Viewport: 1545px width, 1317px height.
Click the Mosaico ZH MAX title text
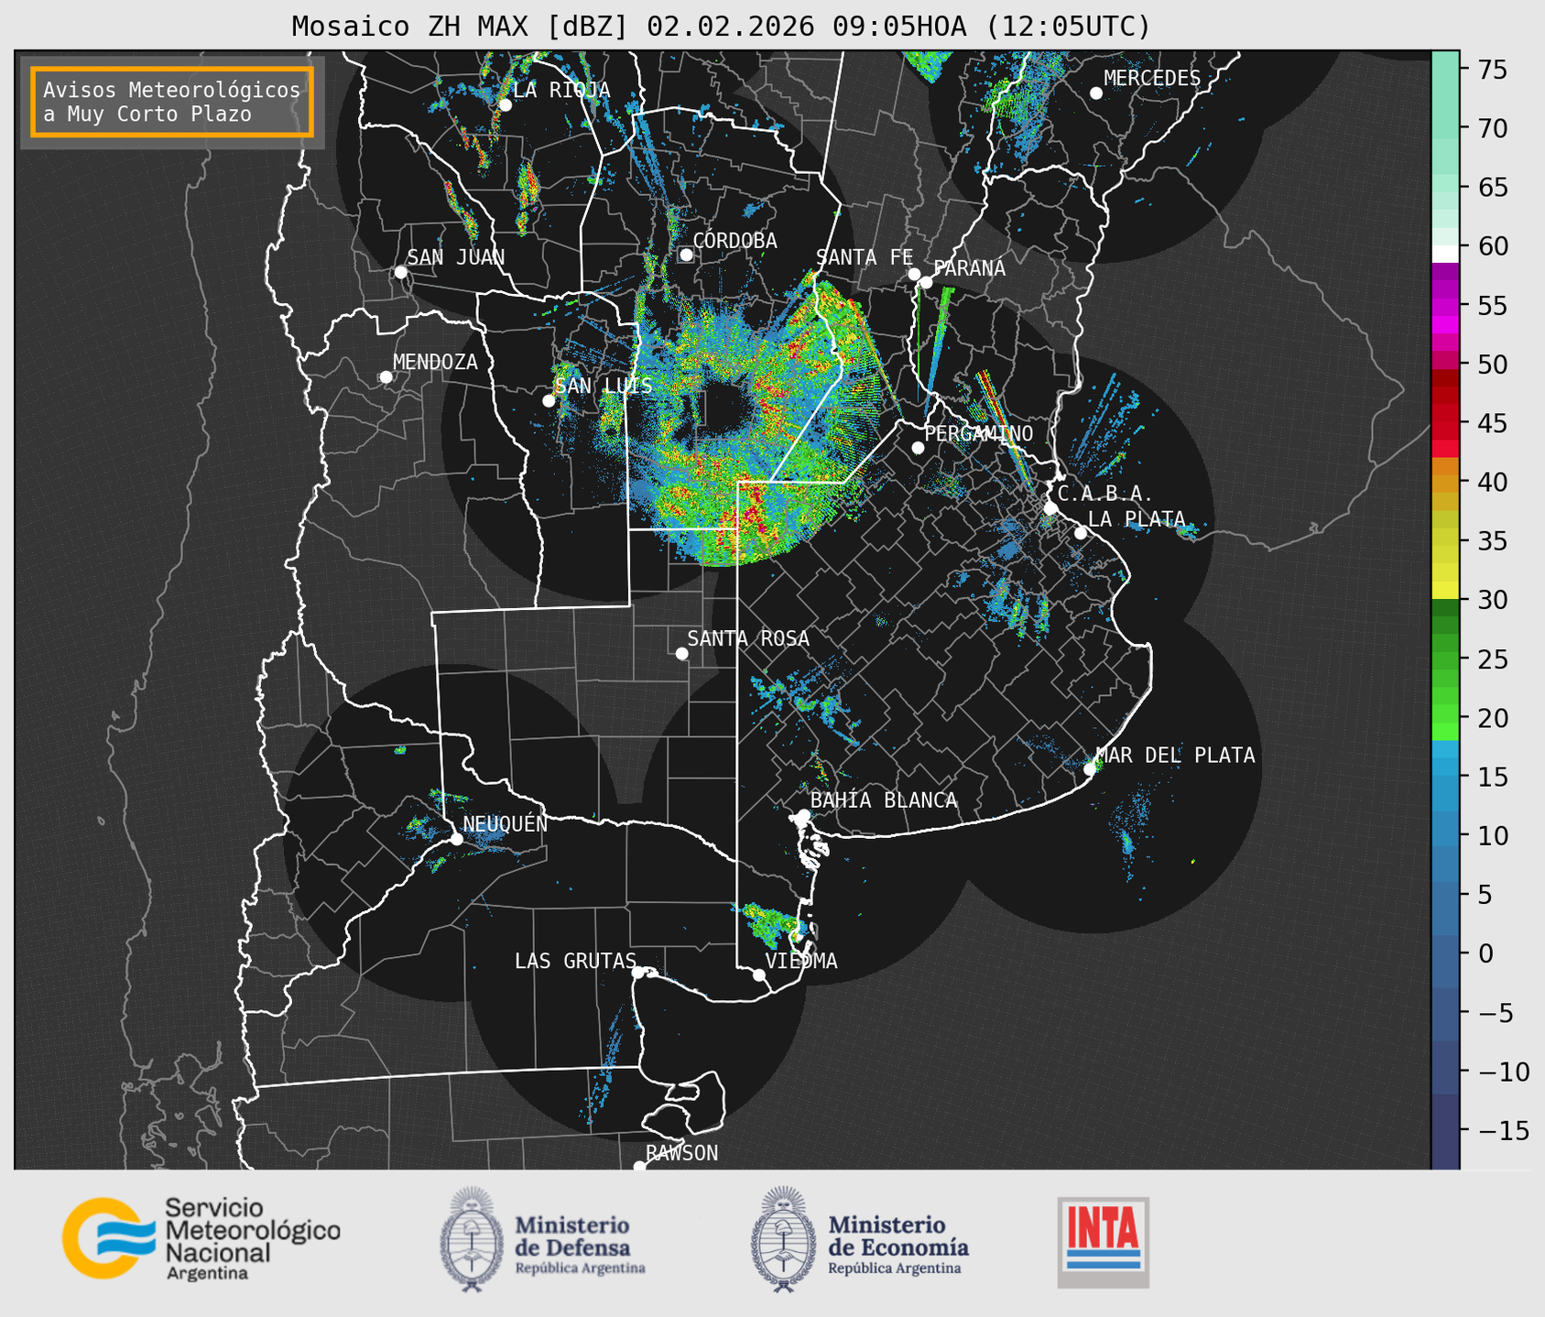pyautogui.click(x=720, y=27)
